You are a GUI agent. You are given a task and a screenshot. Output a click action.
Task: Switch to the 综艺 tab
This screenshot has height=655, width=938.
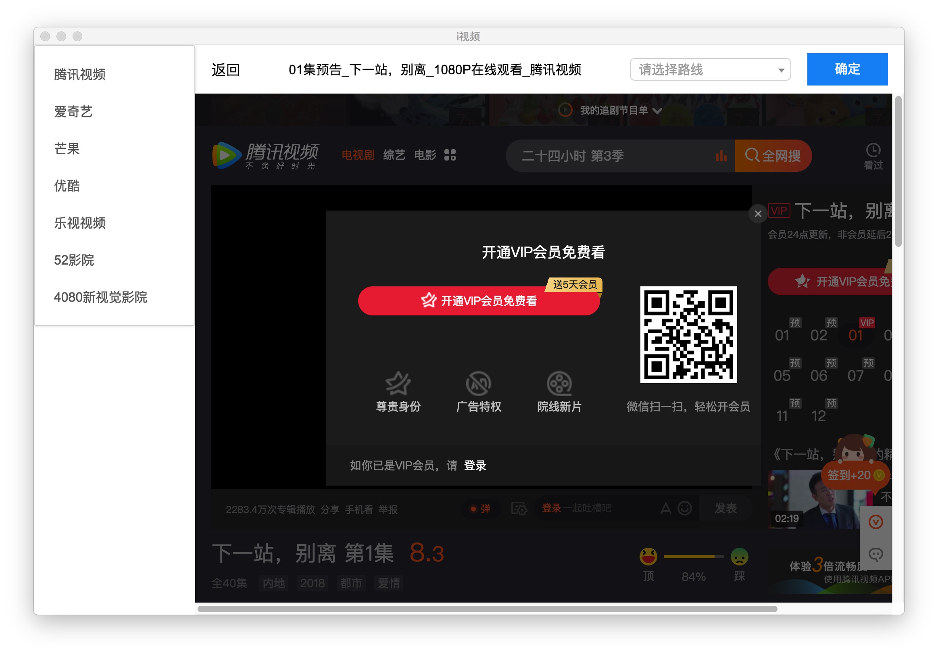(x=394, y=155)
